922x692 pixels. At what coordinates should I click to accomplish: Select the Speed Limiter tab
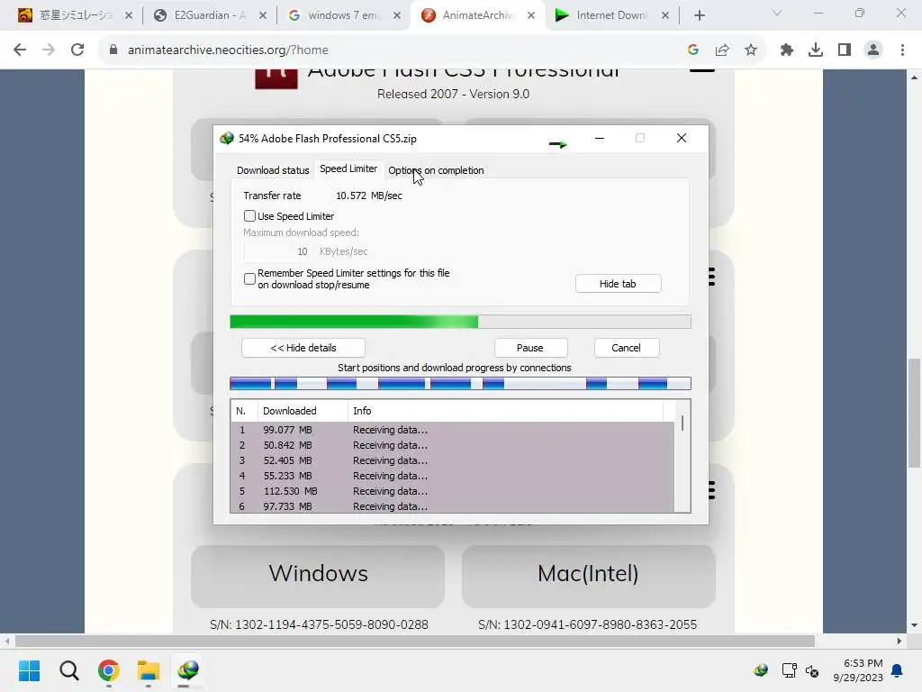click(348, 168)
